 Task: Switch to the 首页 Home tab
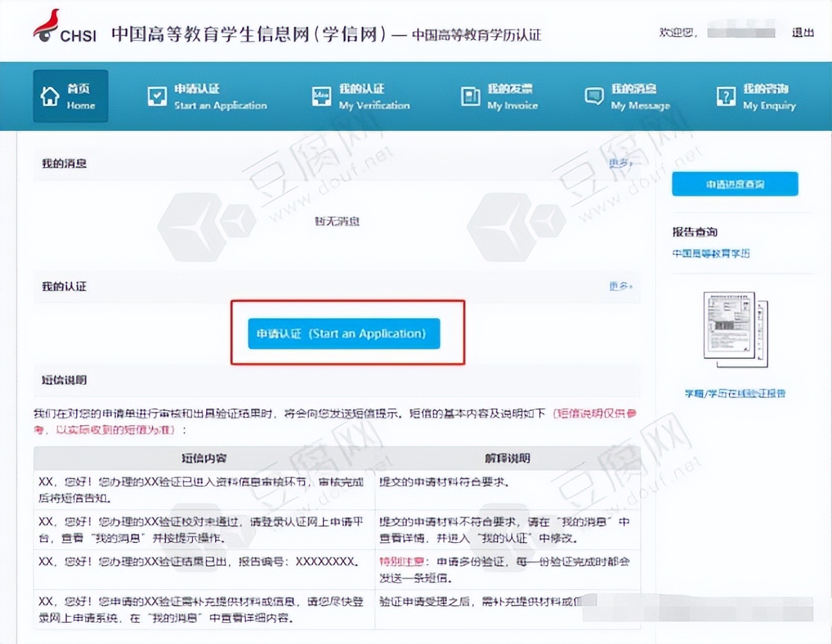70,95
